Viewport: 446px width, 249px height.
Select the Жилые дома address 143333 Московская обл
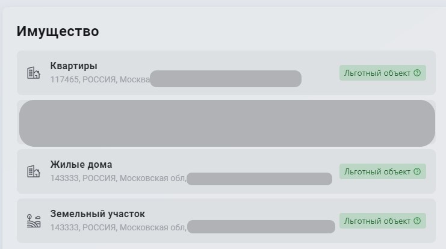click(x=119, y=178)
